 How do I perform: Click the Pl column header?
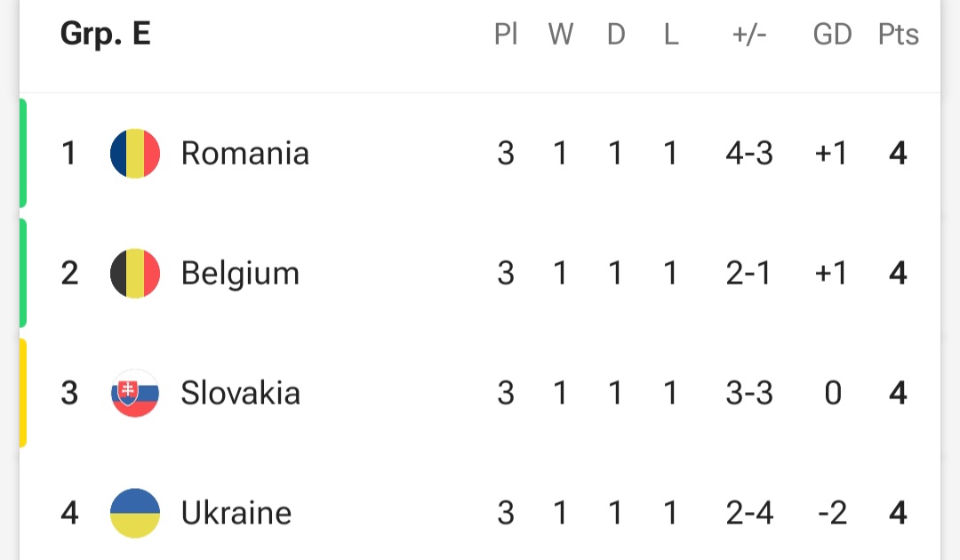click(506, 35)
